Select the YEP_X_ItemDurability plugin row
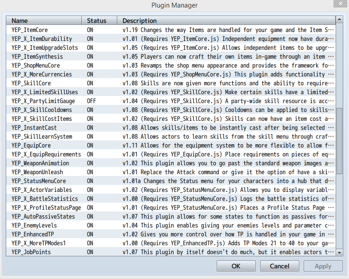This screenshot has width=349, height=279. coord(171,39)
